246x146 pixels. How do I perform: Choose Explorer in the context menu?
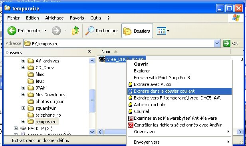point(179,71)
